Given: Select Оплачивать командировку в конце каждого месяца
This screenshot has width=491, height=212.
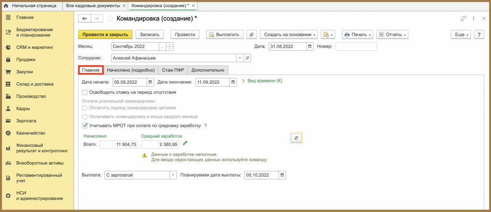Looking at the screenshot, I should tap(84, 117).
